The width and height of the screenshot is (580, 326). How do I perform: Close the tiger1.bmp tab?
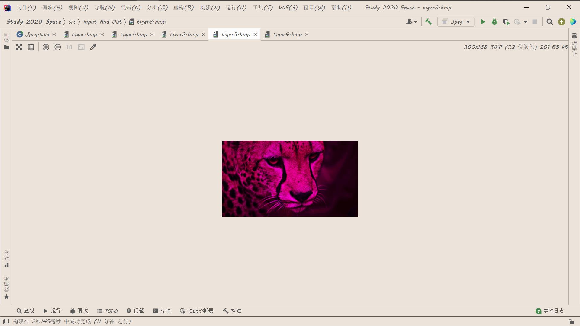[x=152, y=34]
